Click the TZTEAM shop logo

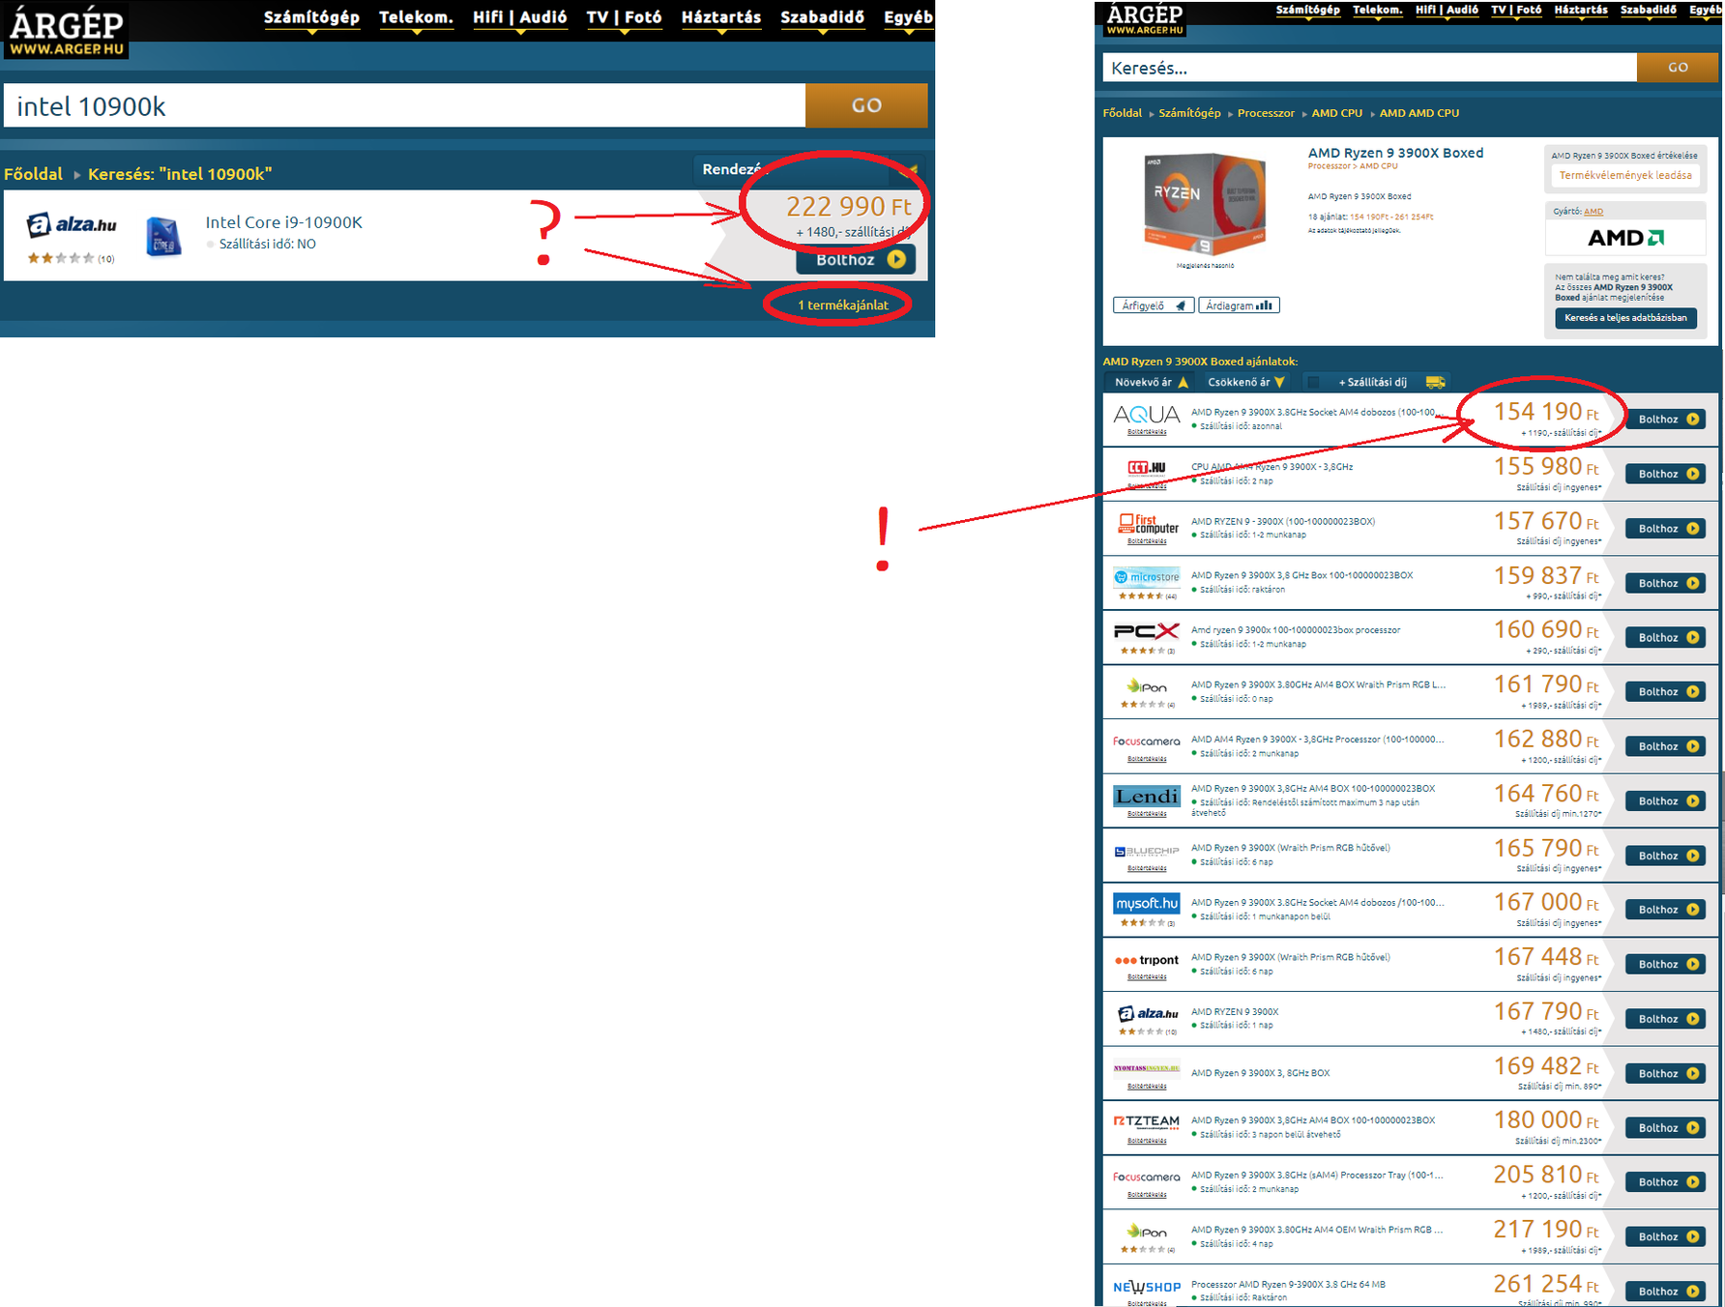coord(1147,1121)
